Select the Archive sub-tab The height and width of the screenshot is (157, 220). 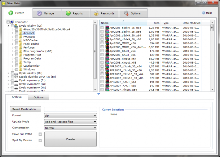(17, 97)
